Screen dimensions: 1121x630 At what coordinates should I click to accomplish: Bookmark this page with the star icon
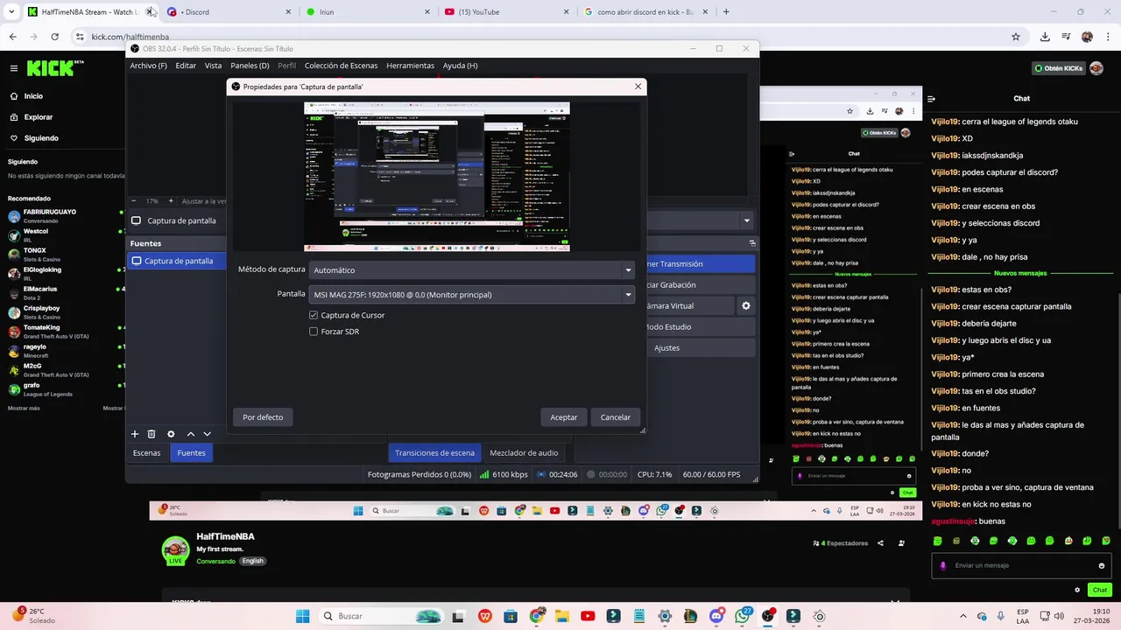coord(1016,37)
